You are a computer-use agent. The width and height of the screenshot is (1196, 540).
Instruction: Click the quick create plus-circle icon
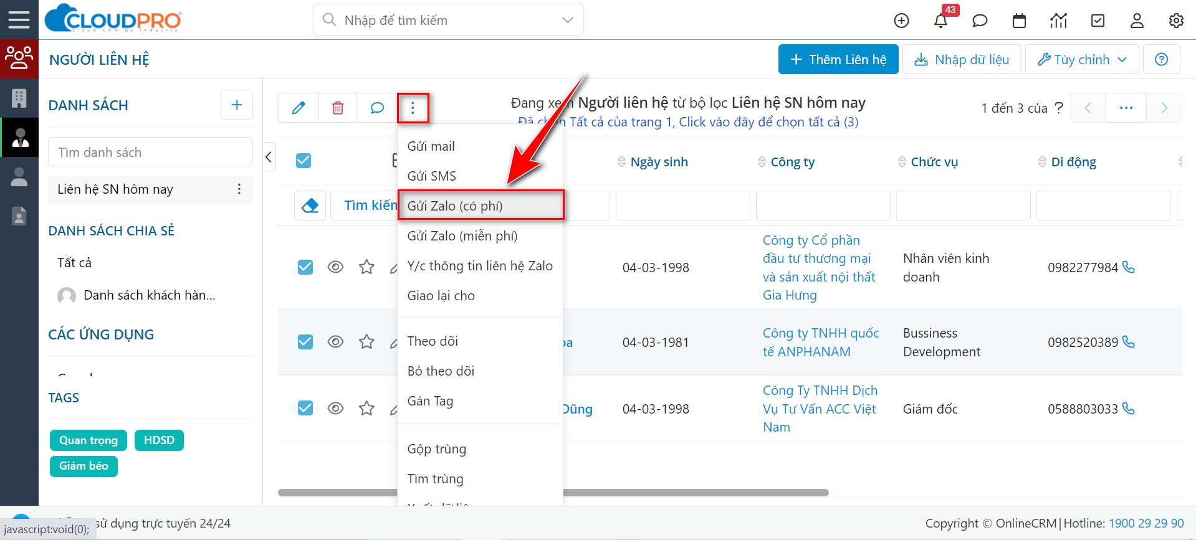pos(901,21)
